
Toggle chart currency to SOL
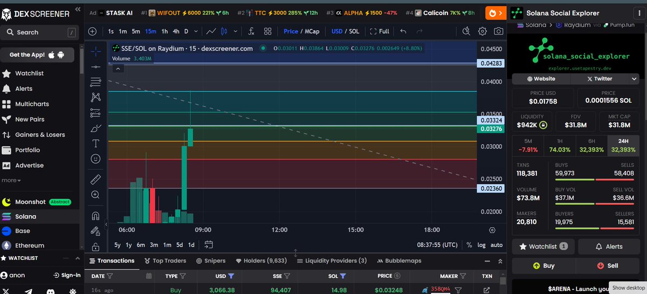tap(354, 31)
